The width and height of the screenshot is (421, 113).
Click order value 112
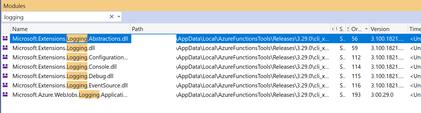click(x=356, y=57)
